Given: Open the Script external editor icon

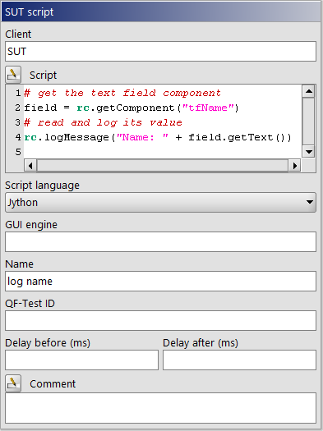Looking at the screenshot, I should 13,75.
